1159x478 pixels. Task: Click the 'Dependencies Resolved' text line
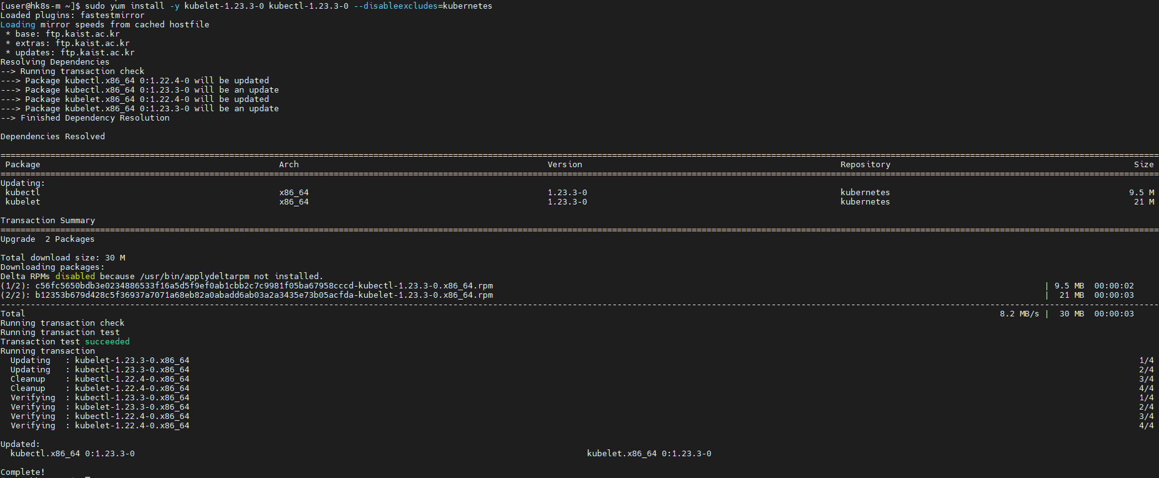[x=53, y=137]
